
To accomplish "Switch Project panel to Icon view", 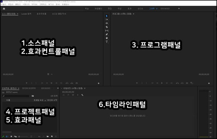I will (11, 136).
